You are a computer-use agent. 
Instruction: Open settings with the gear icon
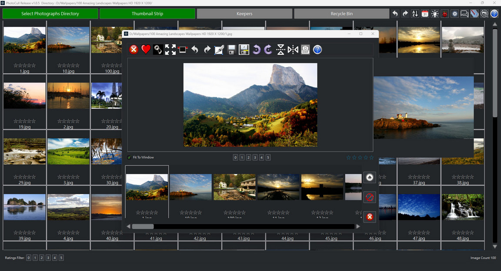[455, 14]
